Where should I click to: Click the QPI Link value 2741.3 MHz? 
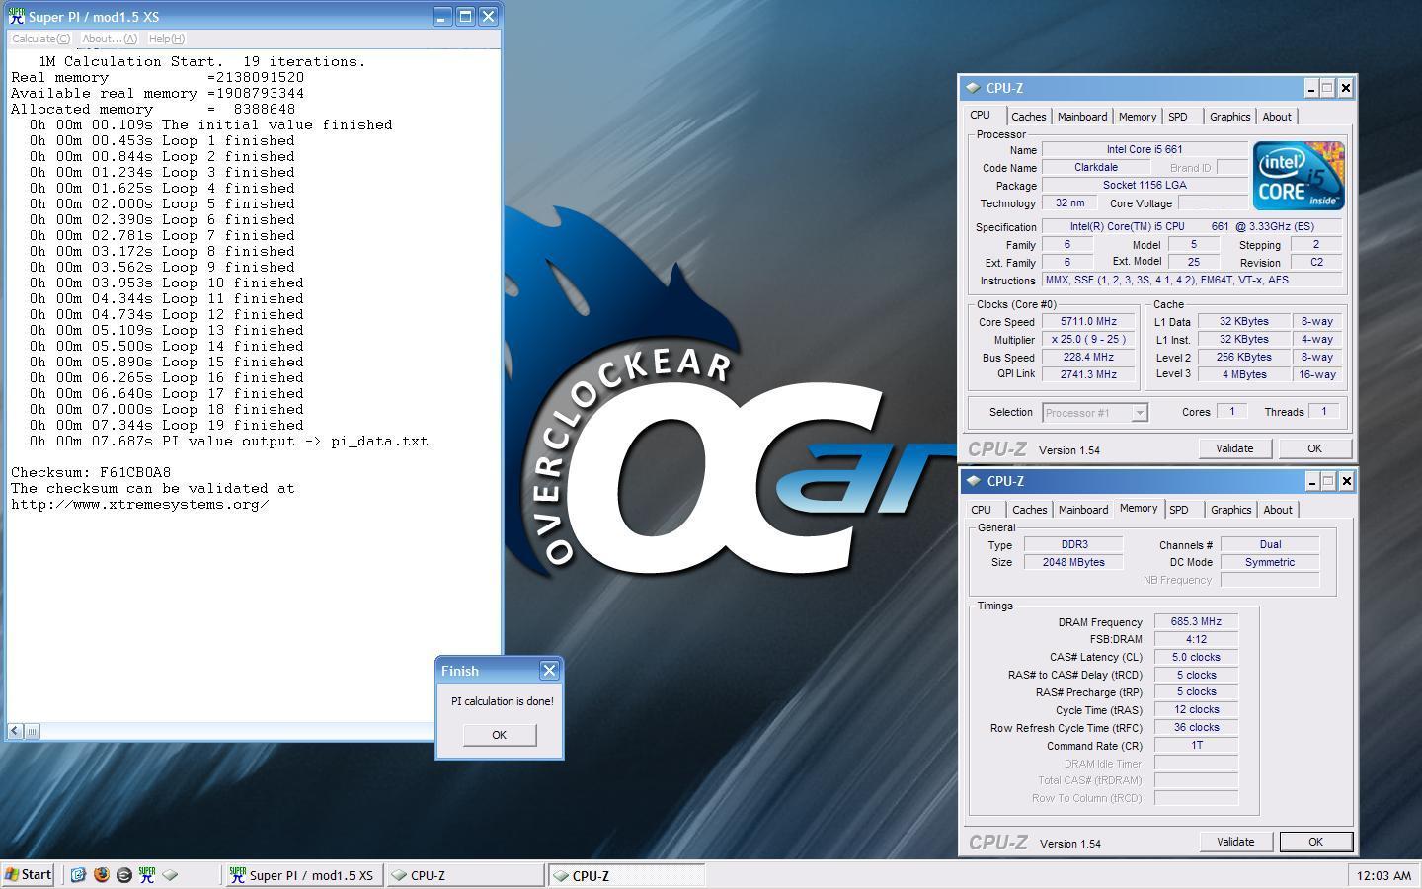[x=1088, y=375]
